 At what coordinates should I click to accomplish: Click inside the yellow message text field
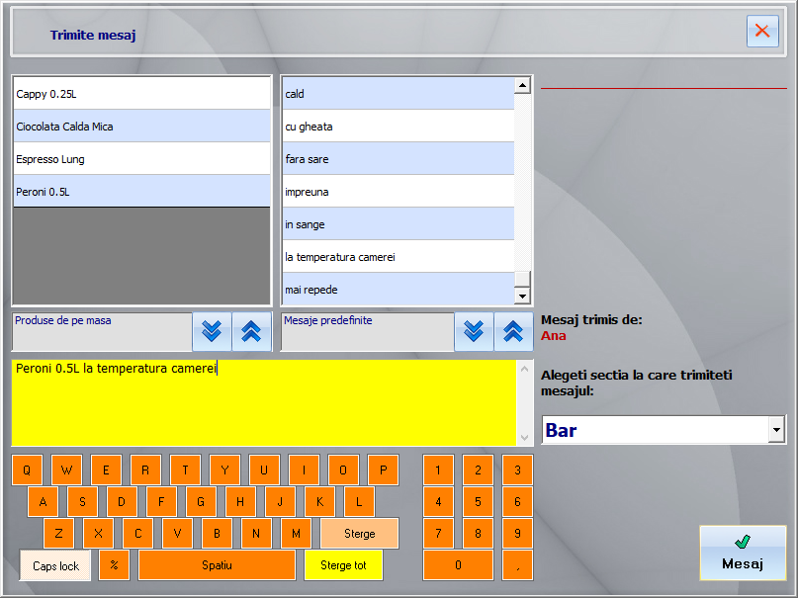click(x=264, y=402)
